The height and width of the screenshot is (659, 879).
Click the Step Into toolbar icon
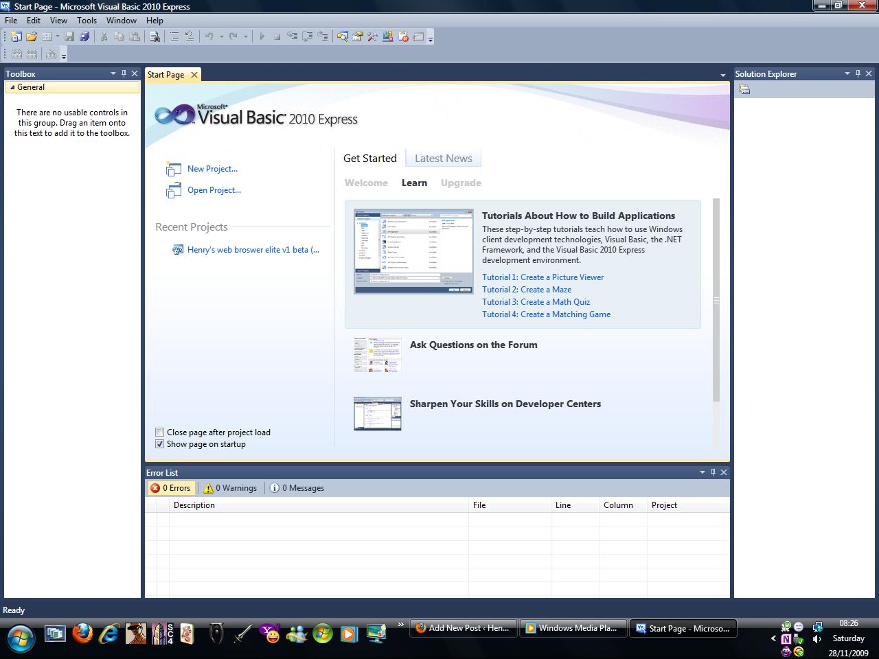pyautogui.click(x=292, y=37)
